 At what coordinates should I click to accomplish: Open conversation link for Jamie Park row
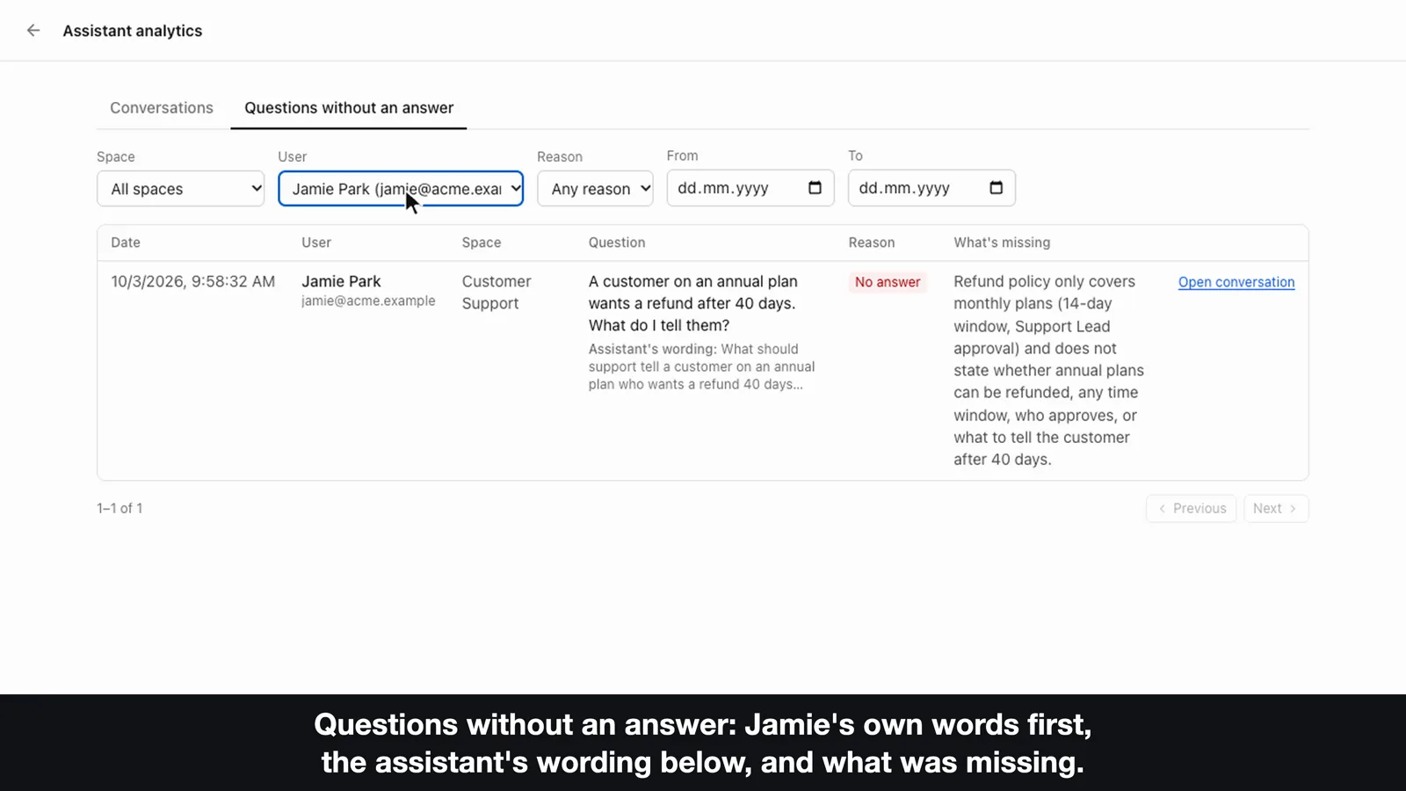[x=1236, y=282]
